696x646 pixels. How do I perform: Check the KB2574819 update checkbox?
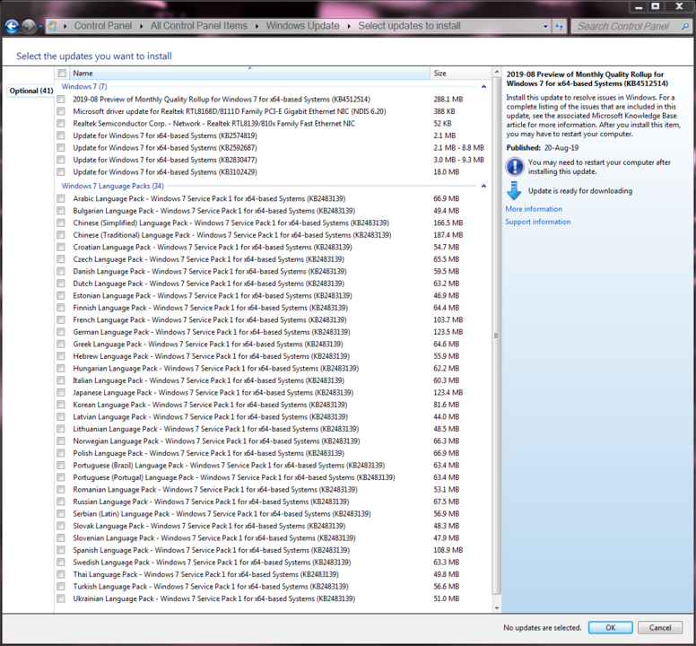tap(61, 135)
